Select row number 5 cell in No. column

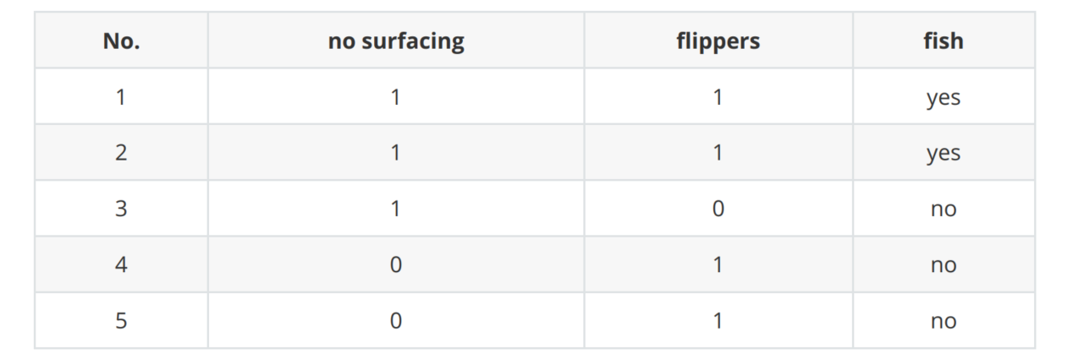(121, 321)
